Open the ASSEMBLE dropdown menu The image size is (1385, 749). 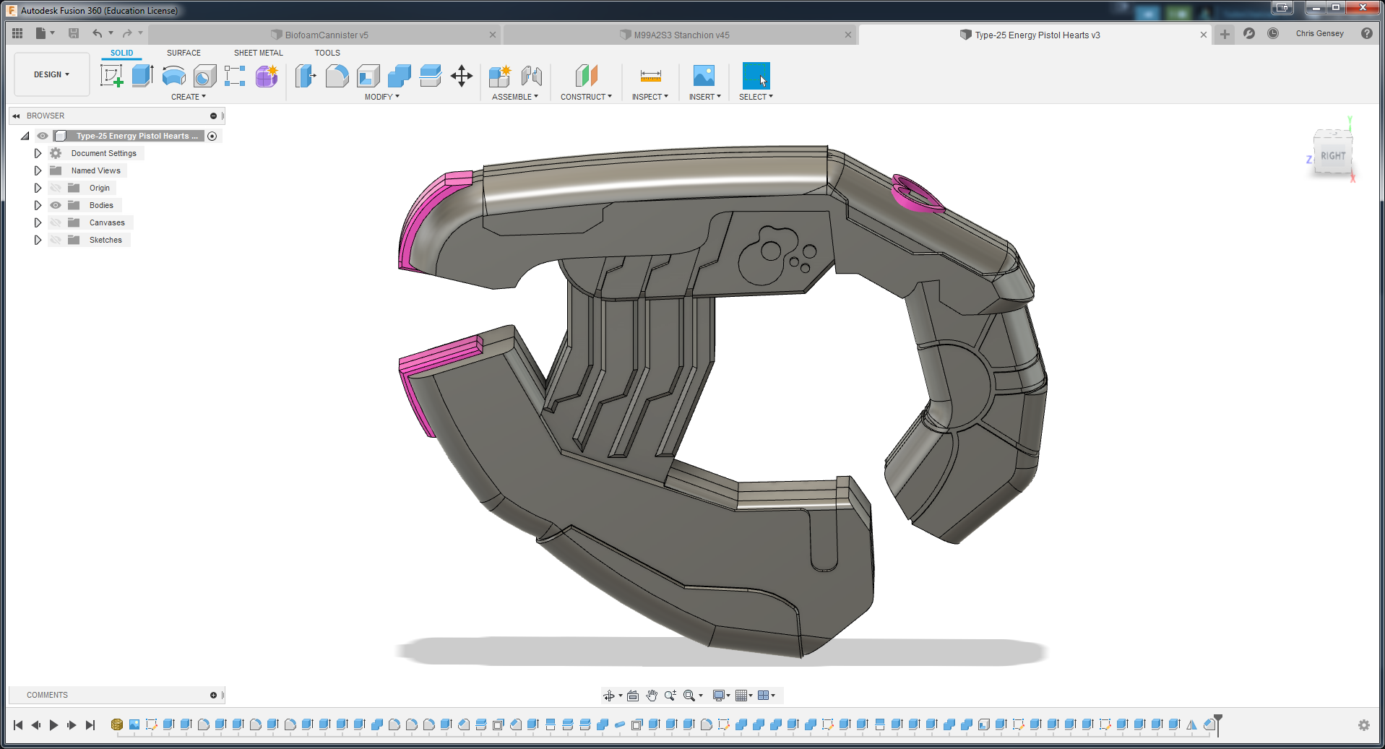[x=515, y=97]
